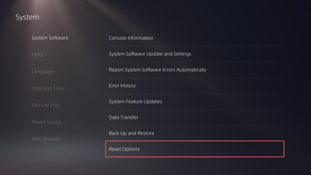The width and height of the screenshot is (311, 175).
Task: Select System Software Update and Settings
Action: tap(150, 54)
